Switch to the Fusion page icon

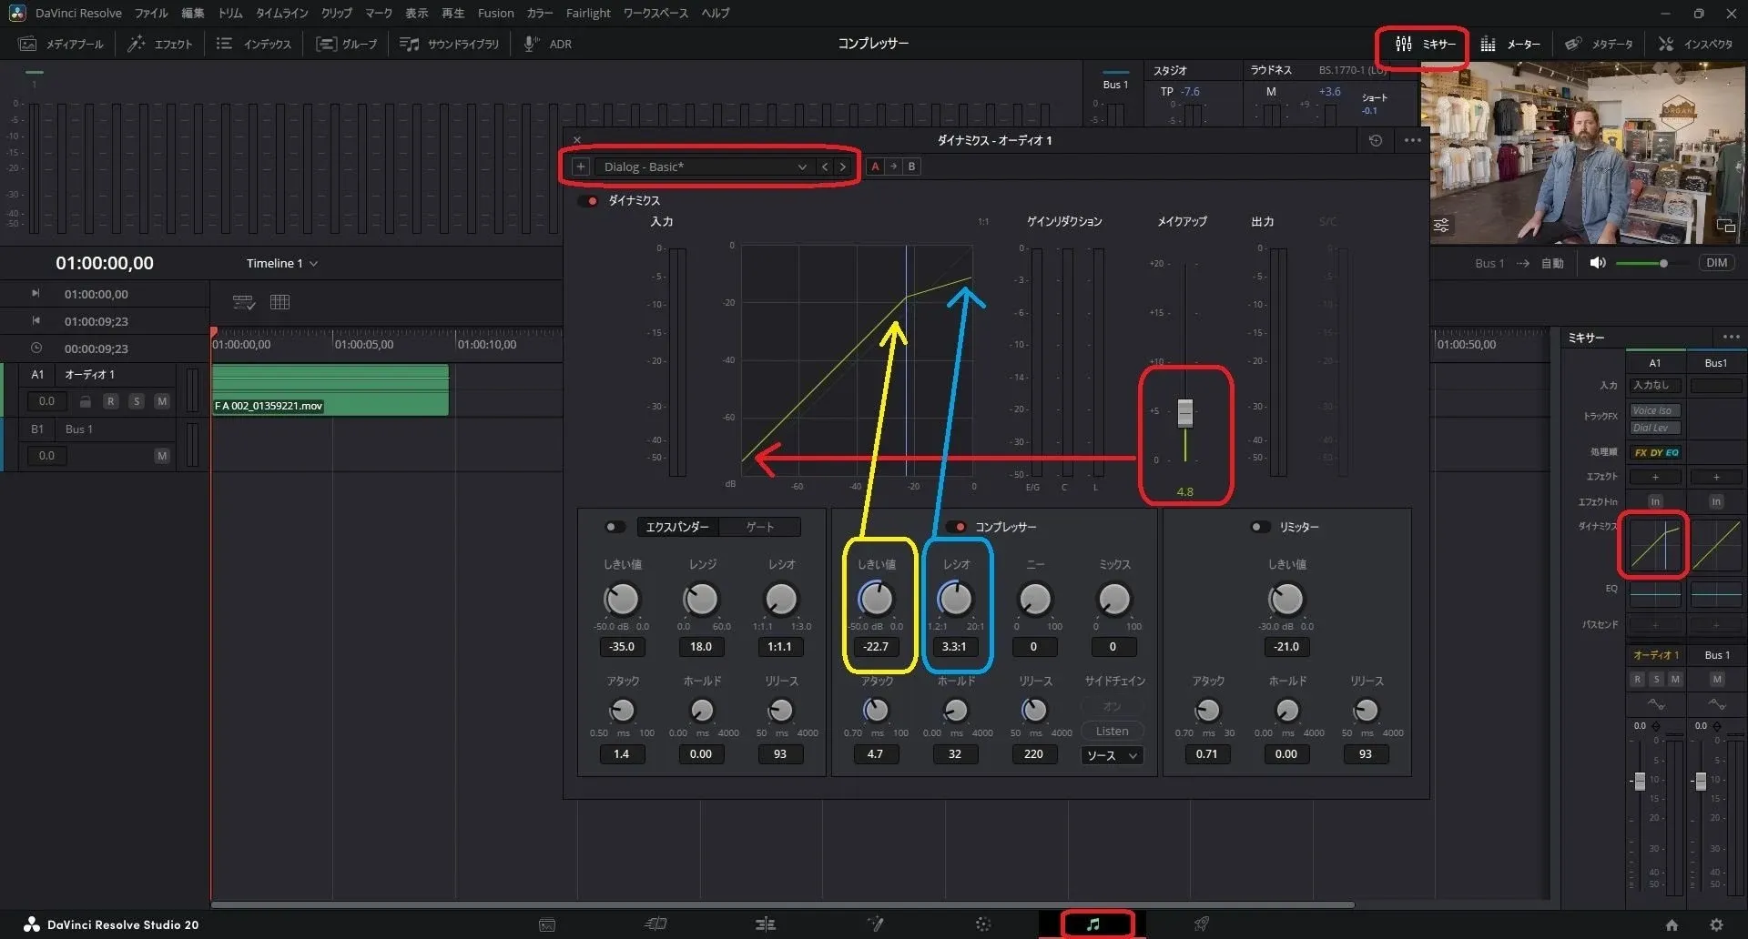point(875,924)
